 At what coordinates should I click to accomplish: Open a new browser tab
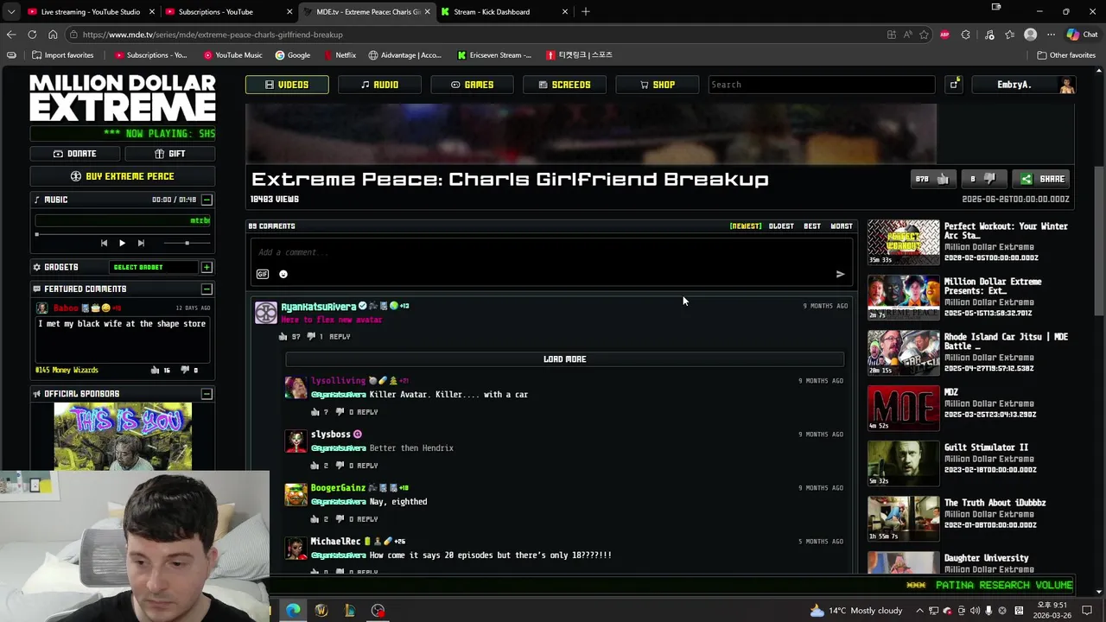click(586, 12)
